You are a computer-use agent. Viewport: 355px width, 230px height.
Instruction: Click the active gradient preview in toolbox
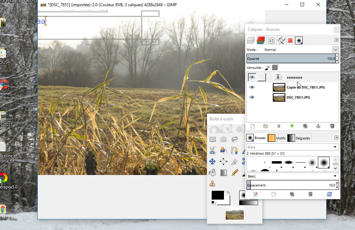pyautogui.click(x=248, y=203)
